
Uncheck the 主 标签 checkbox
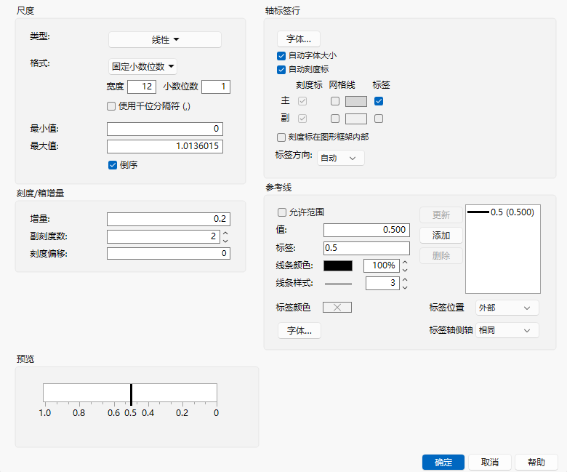(379, 101)
